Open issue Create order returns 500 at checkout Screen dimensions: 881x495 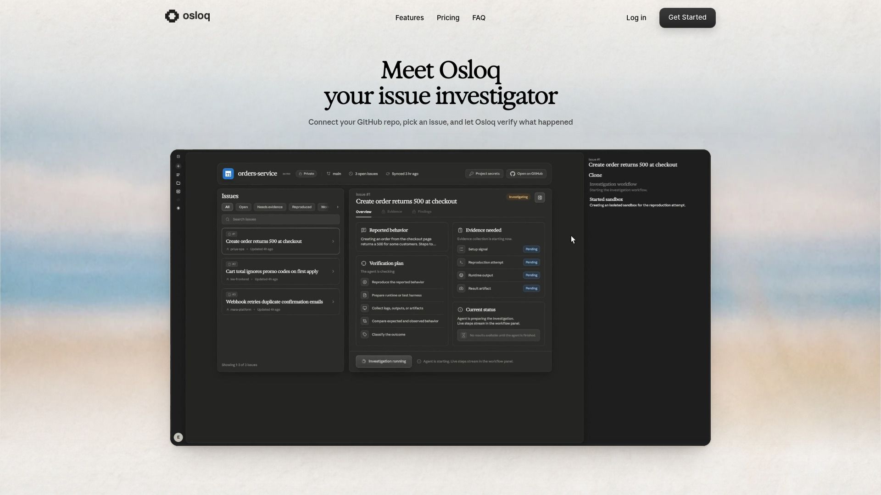(280, 241)
